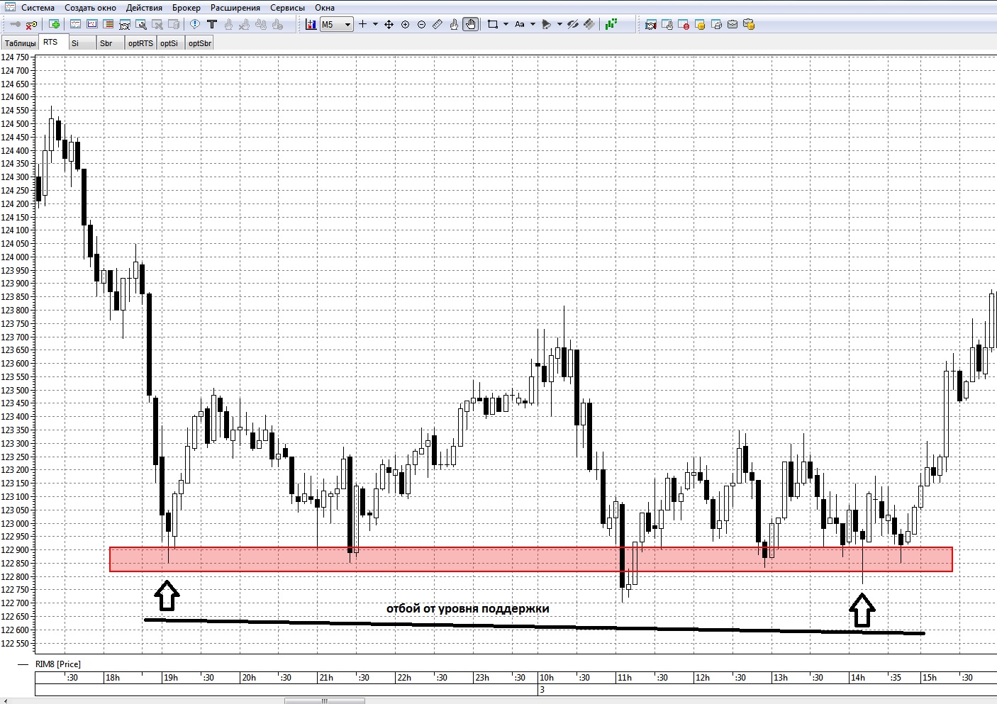
Task: Open the Создать окно menu
Action: [90, 8]
